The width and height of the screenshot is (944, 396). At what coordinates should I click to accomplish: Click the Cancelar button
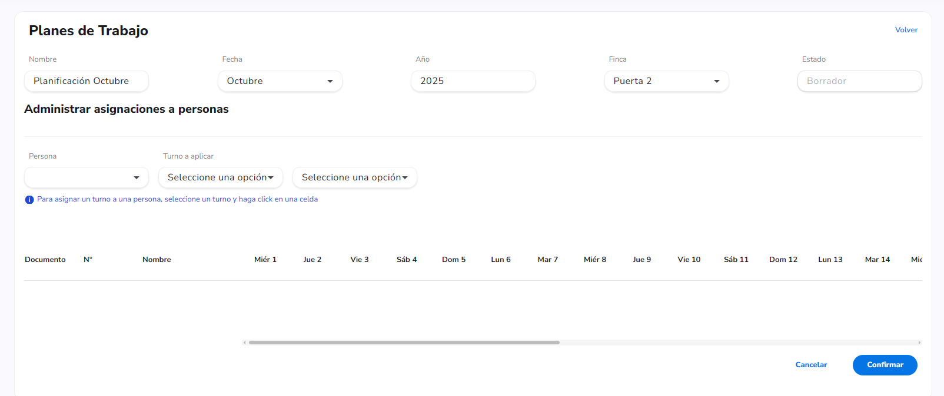coord(811,365)
